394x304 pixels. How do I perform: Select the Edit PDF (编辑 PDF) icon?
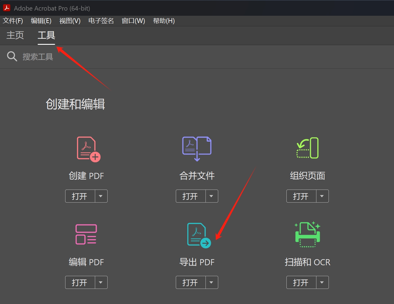click(86, 234)
